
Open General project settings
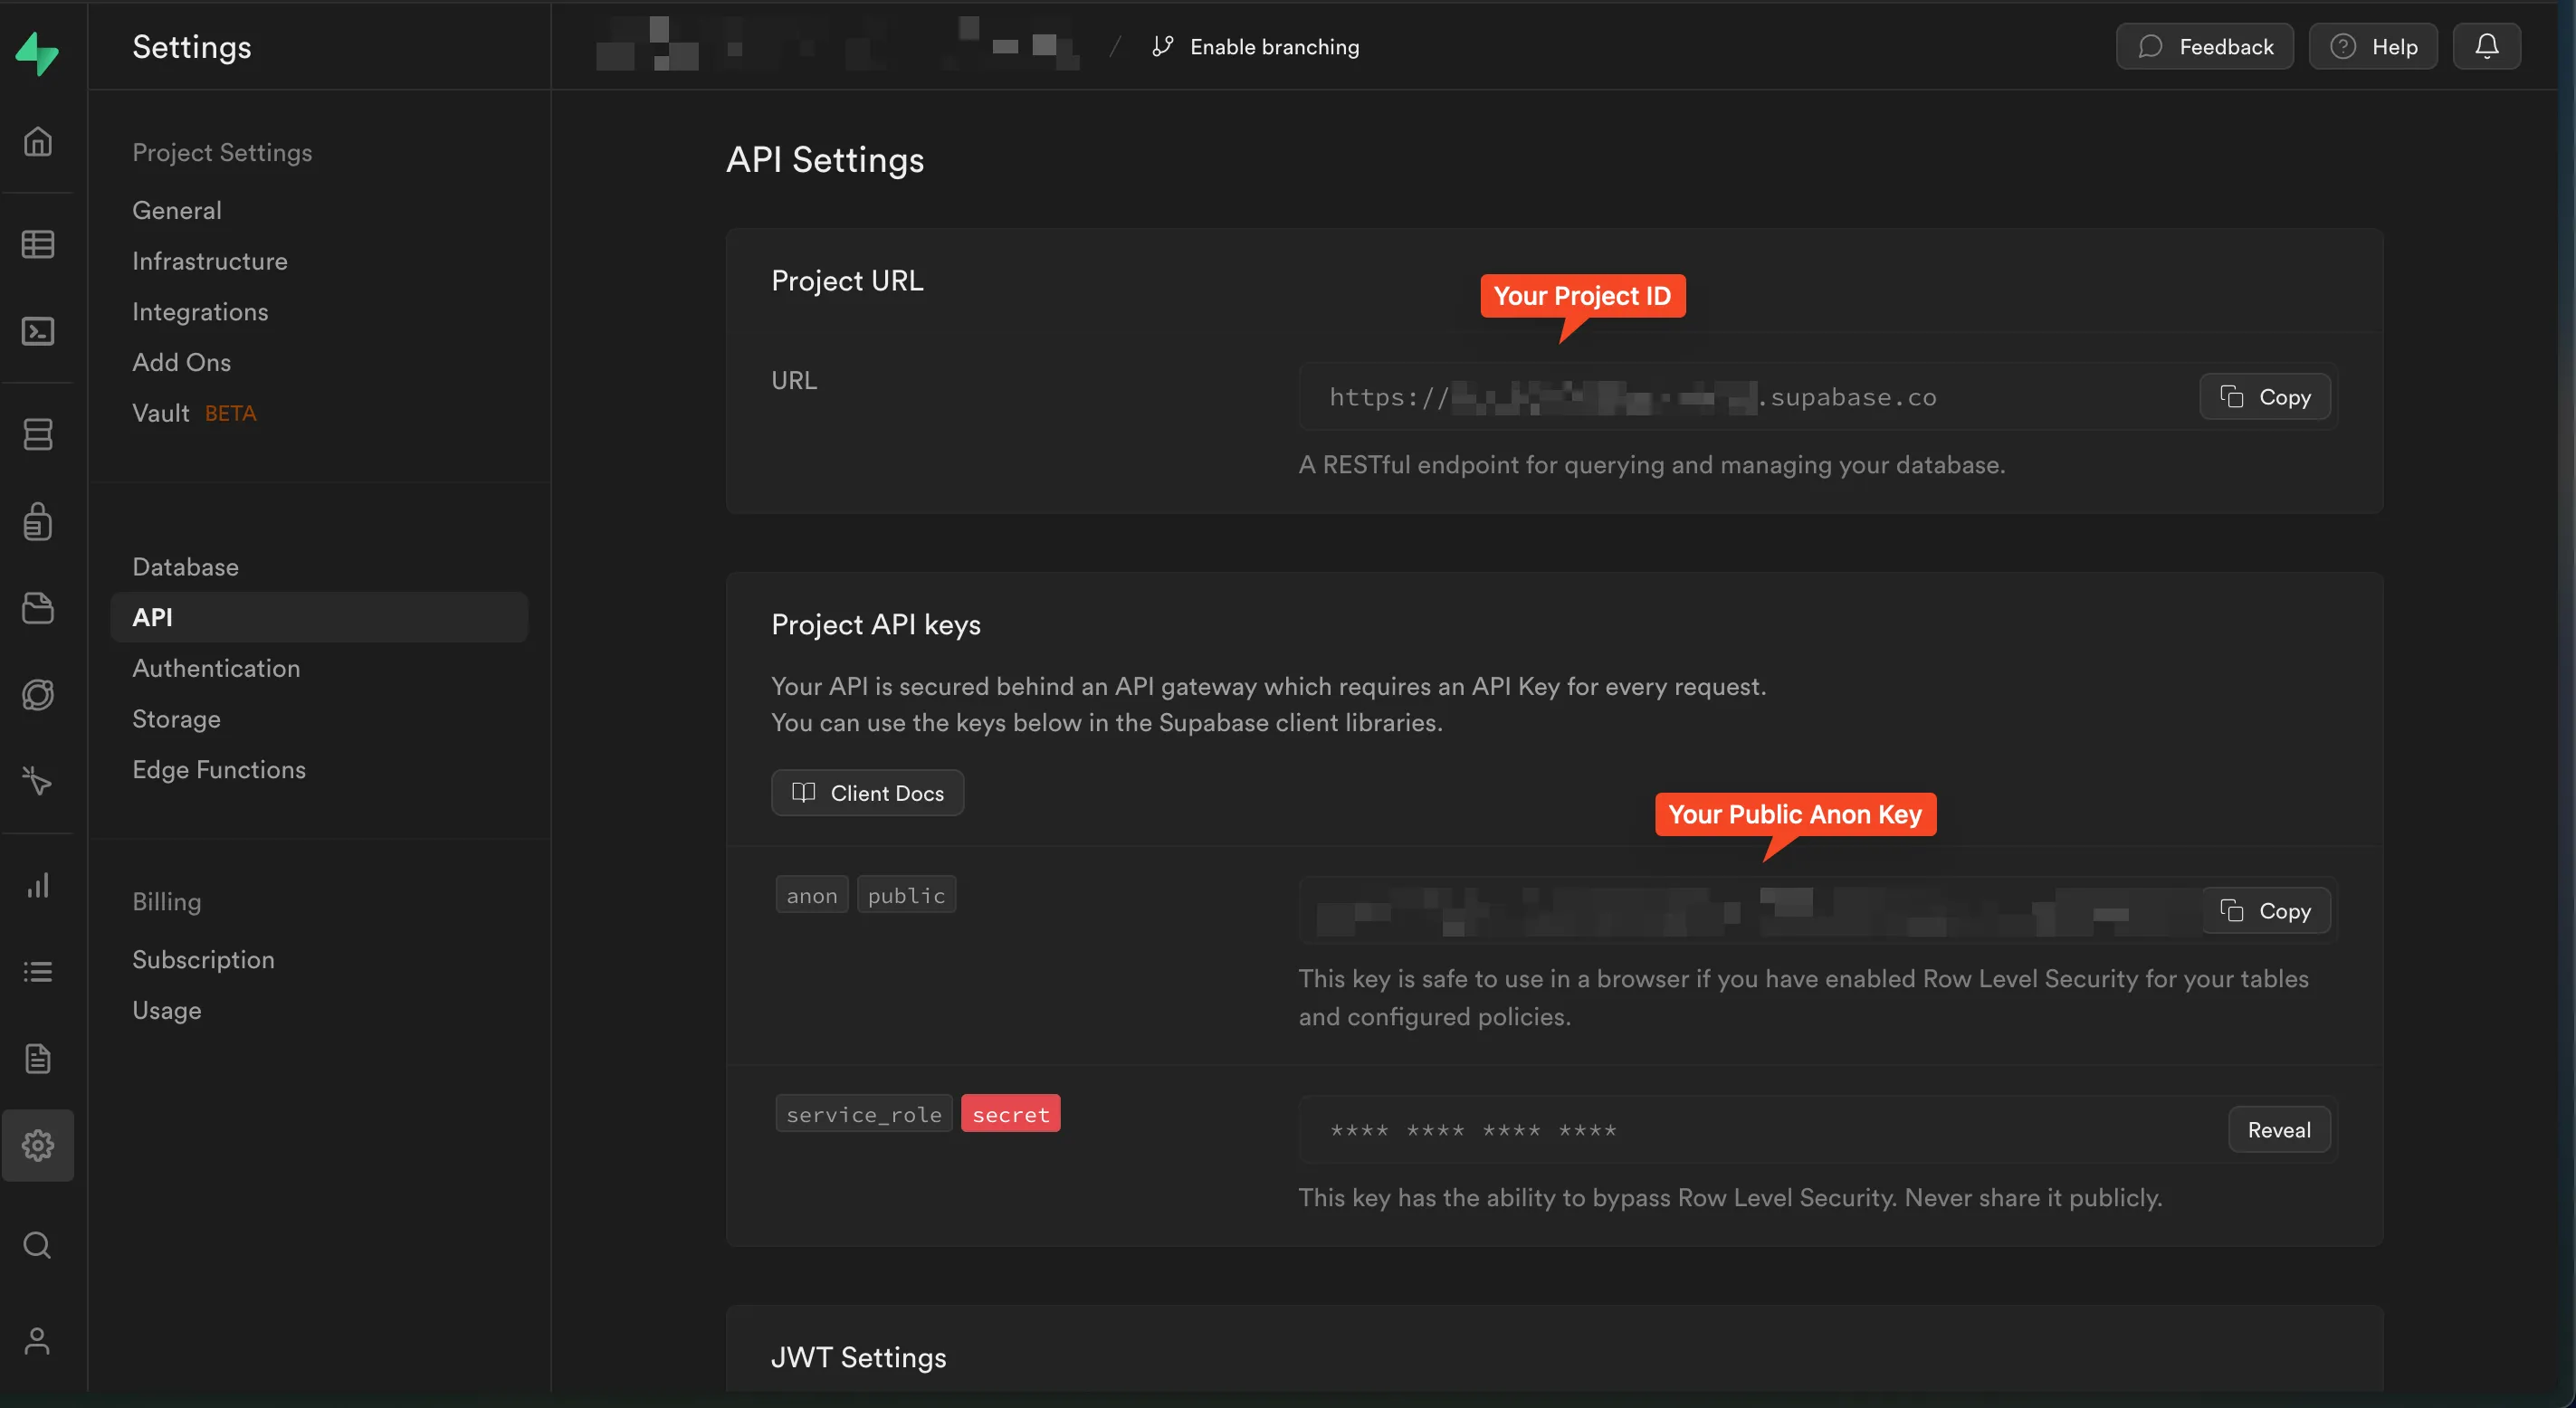pos(177,210)
